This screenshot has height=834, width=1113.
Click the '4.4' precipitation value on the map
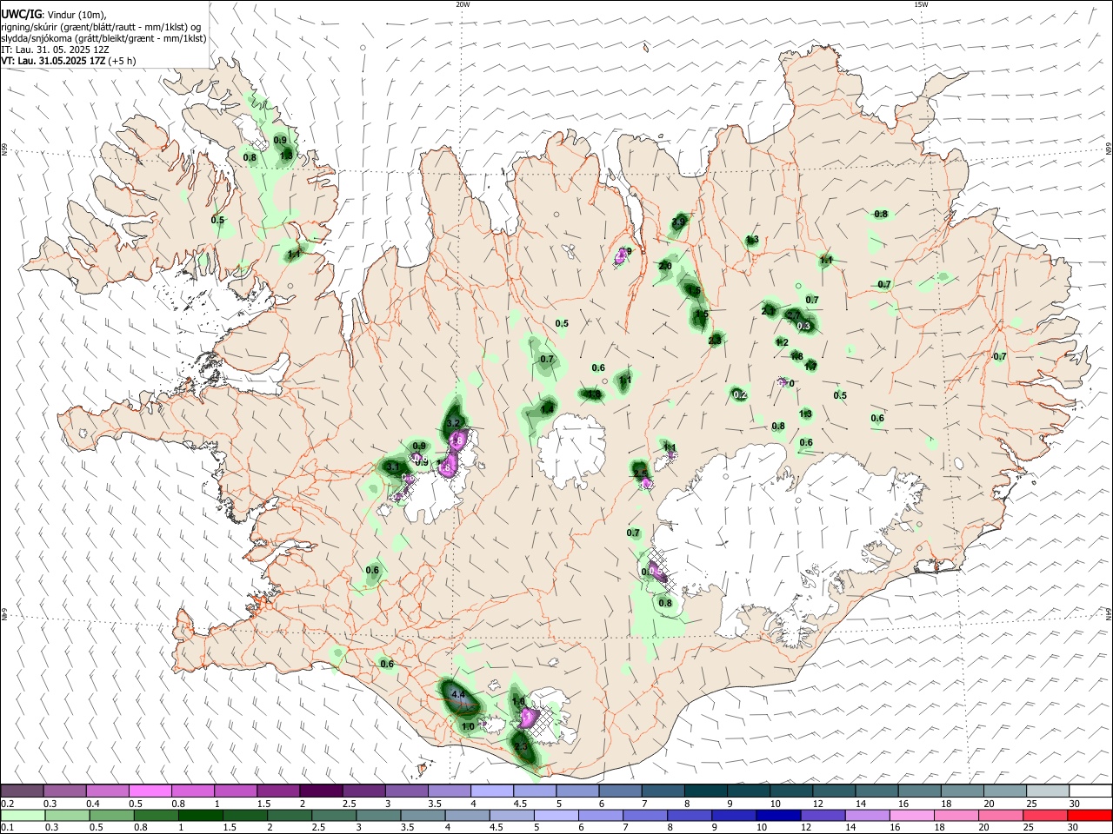[458, 694]
